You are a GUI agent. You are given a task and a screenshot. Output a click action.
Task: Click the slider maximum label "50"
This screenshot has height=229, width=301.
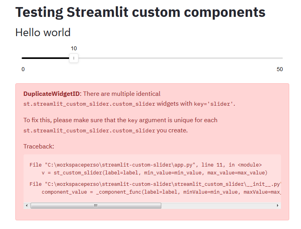click(x=279, y=69)
